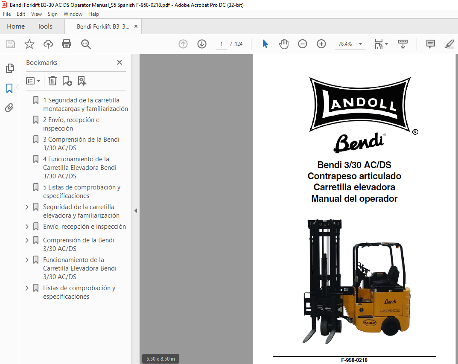Add document to starred favorites
This screenshot has width=458, height=364.
[29, 44]
